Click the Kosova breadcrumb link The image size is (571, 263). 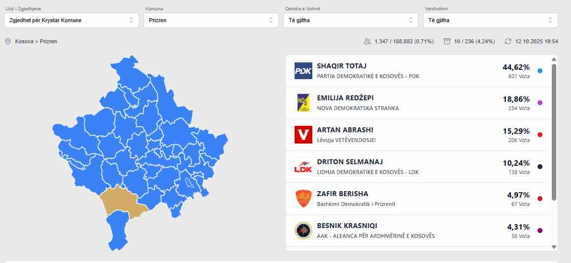tap(24, 41)
